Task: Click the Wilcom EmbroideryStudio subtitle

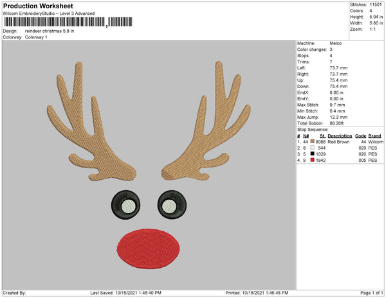Action: [49, 13]
